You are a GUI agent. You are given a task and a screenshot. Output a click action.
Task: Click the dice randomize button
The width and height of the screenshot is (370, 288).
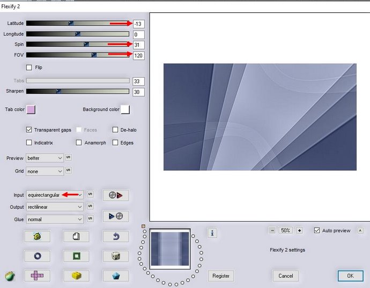pos(115,256)
